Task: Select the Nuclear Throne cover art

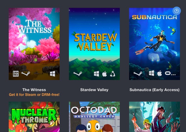Action: click(34, 117)
